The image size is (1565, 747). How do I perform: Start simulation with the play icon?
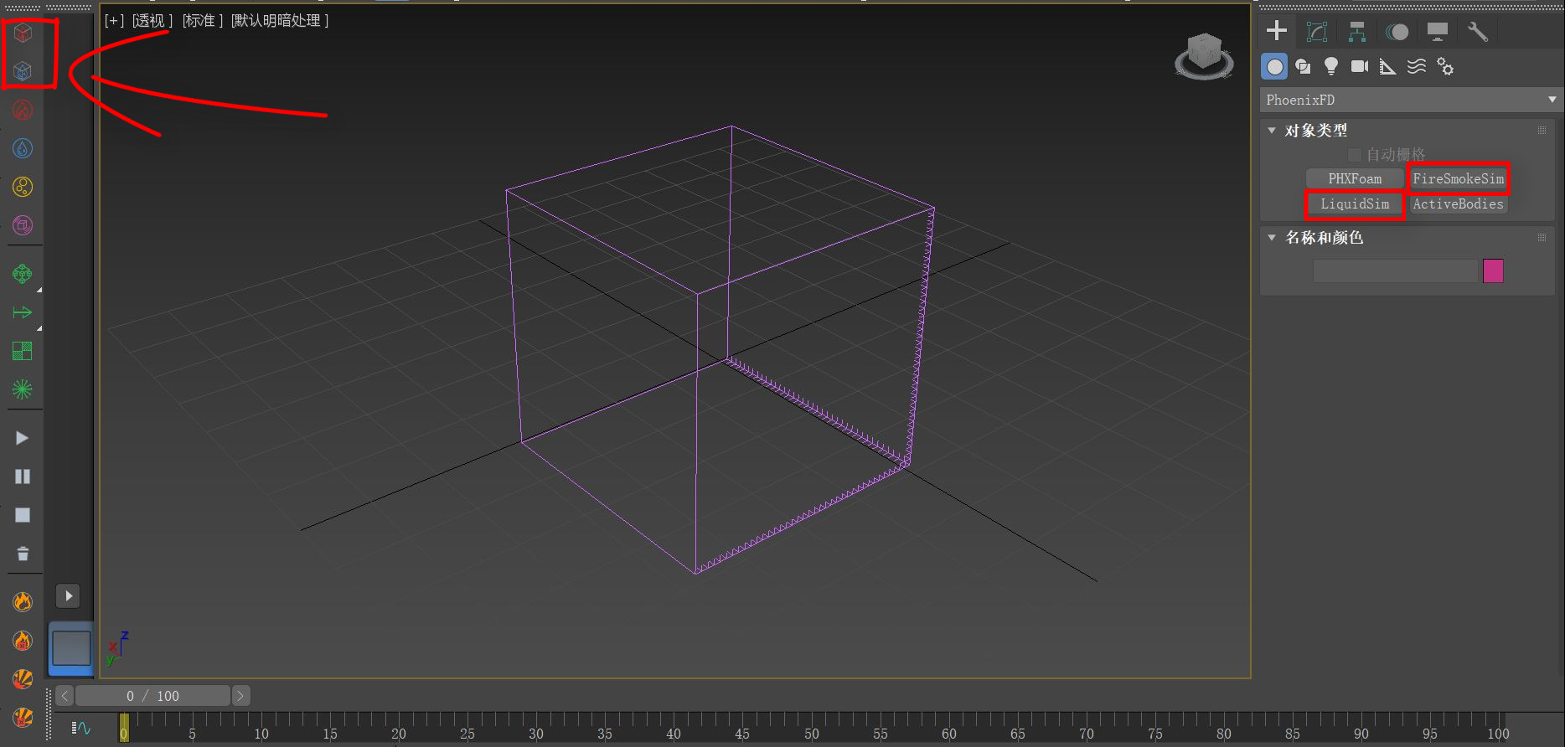click(x=23, y=438)
